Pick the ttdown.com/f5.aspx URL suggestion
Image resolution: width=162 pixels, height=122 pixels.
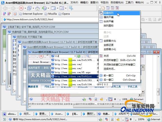click(x=75, y=72)
